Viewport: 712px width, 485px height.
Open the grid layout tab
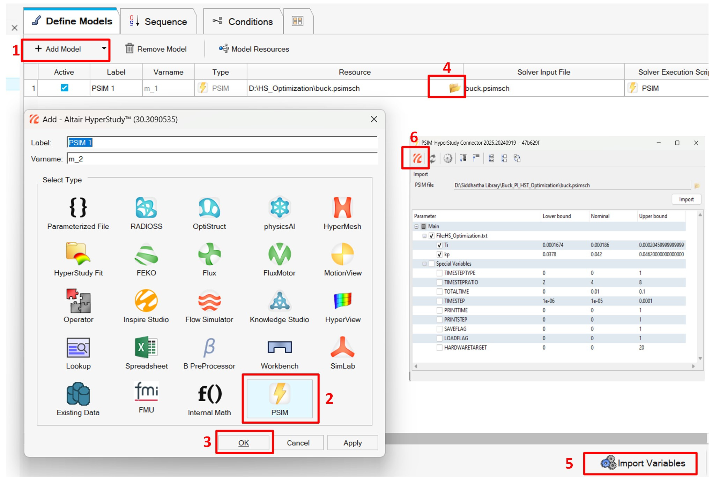pyautogui.click(x=298, y=22)
